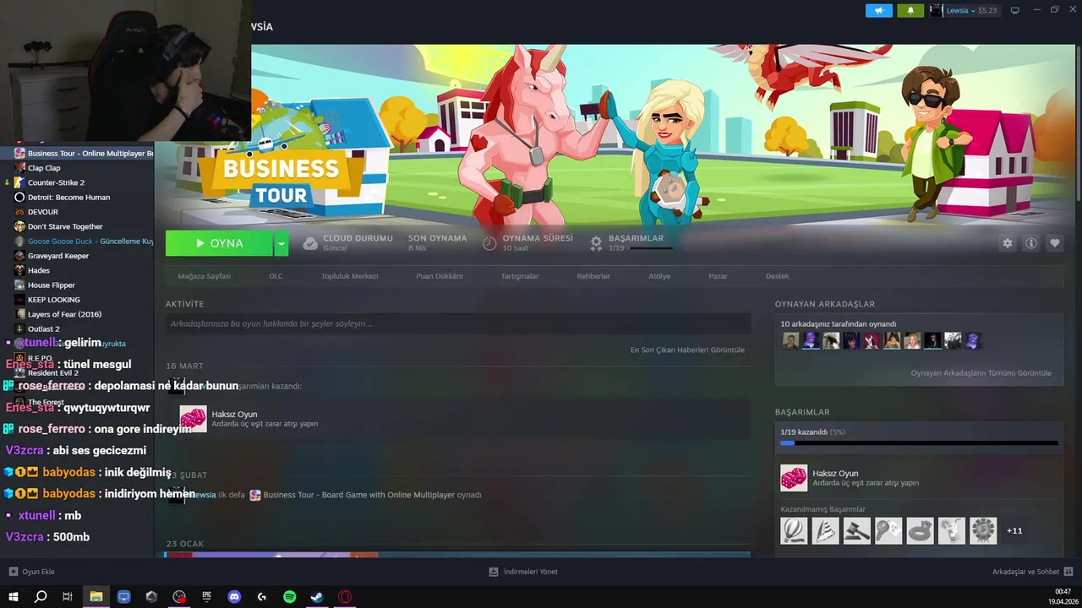Open the Rehberler tab
Image resolution: width=1082 pixels, height=608 pixels.
pos(593,276)
